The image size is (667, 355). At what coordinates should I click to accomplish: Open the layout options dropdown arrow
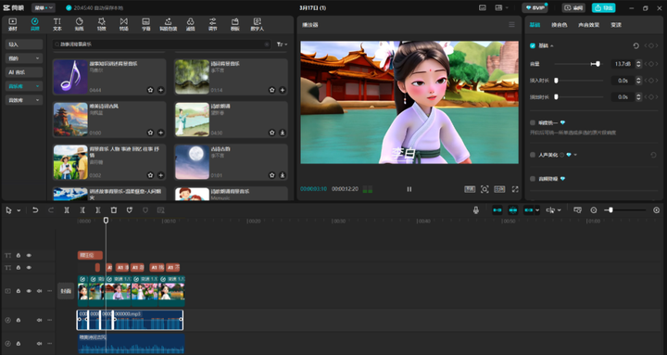click(507, 7)
